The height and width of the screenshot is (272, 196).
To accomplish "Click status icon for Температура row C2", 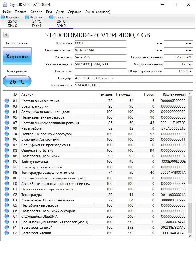I will [7, 194].
